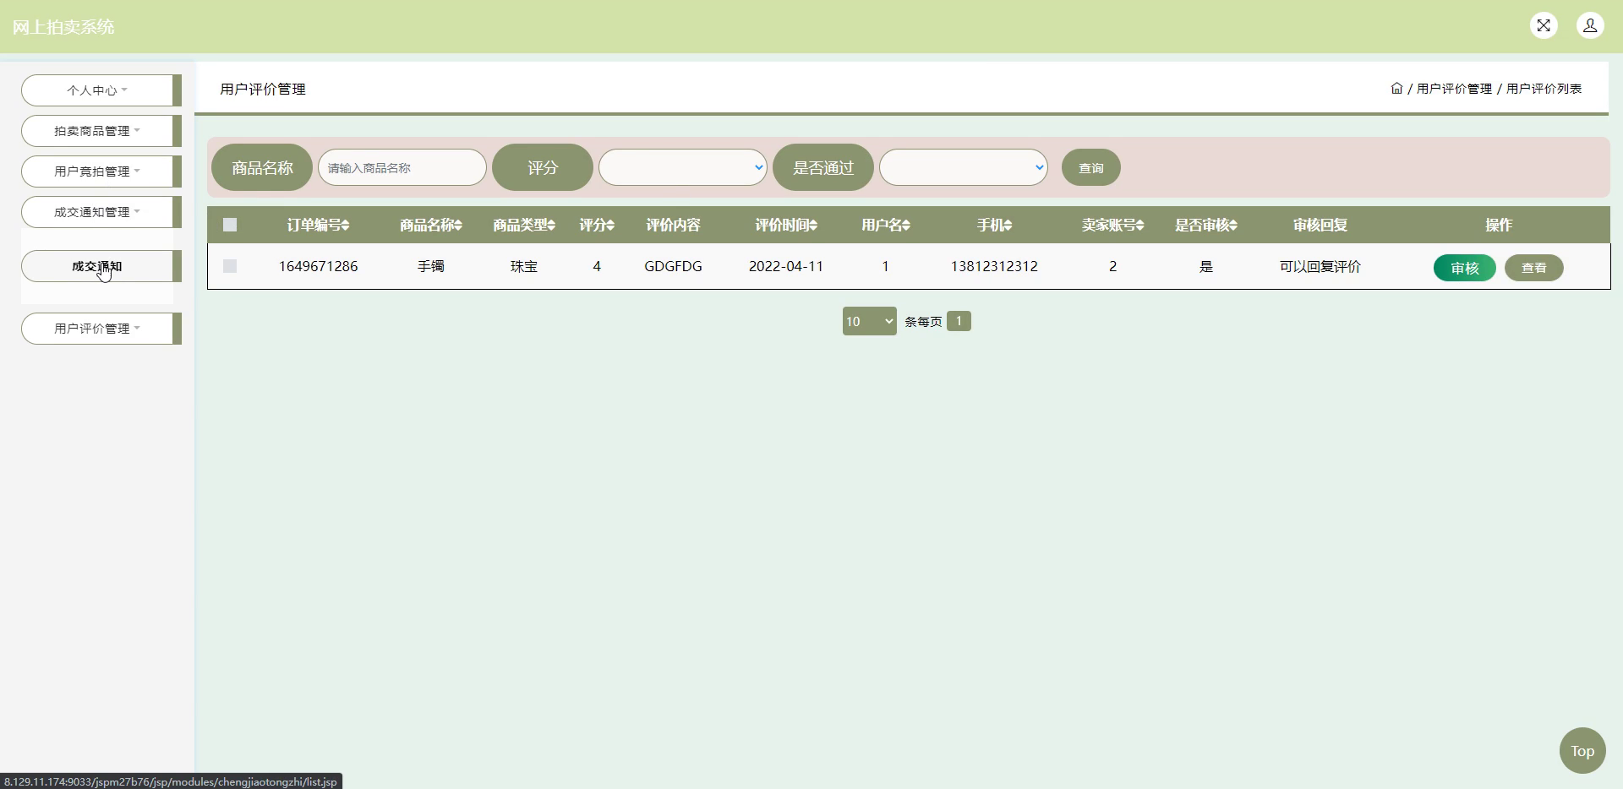This screenshot has width=1623, height=789.
Task: Click the 审核回复 column header
Action: [x=1320, y=226]
